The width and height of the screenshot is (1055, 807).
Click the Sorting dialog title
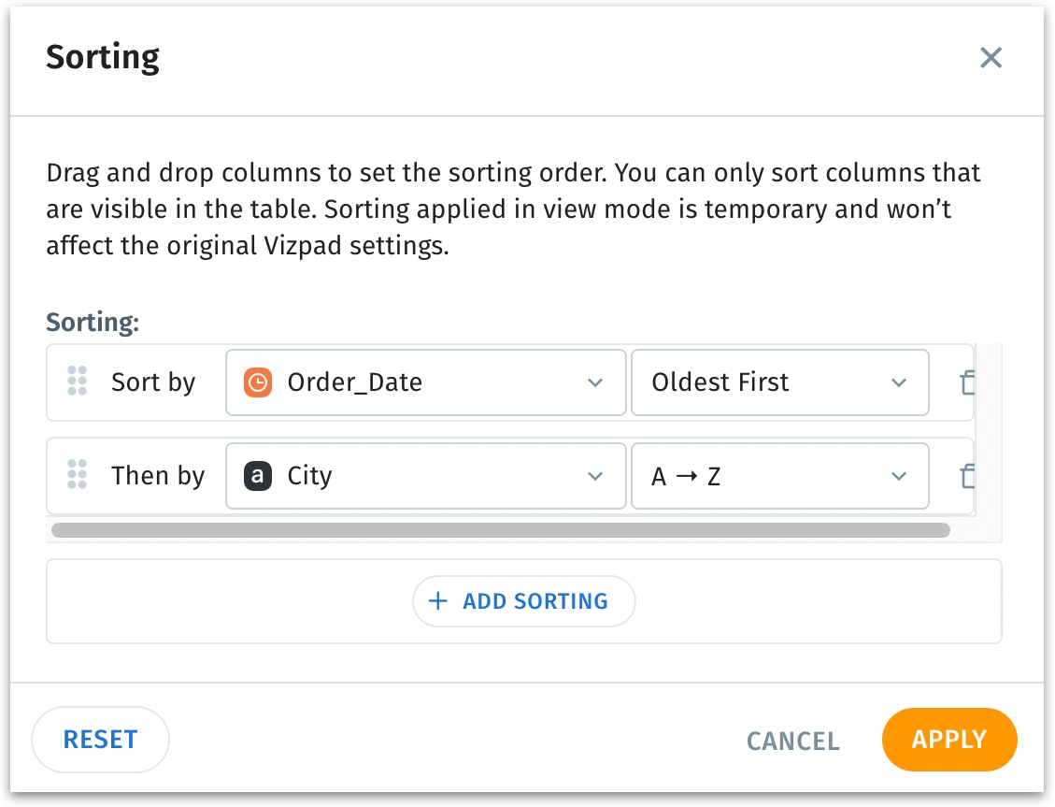[103, 58]
